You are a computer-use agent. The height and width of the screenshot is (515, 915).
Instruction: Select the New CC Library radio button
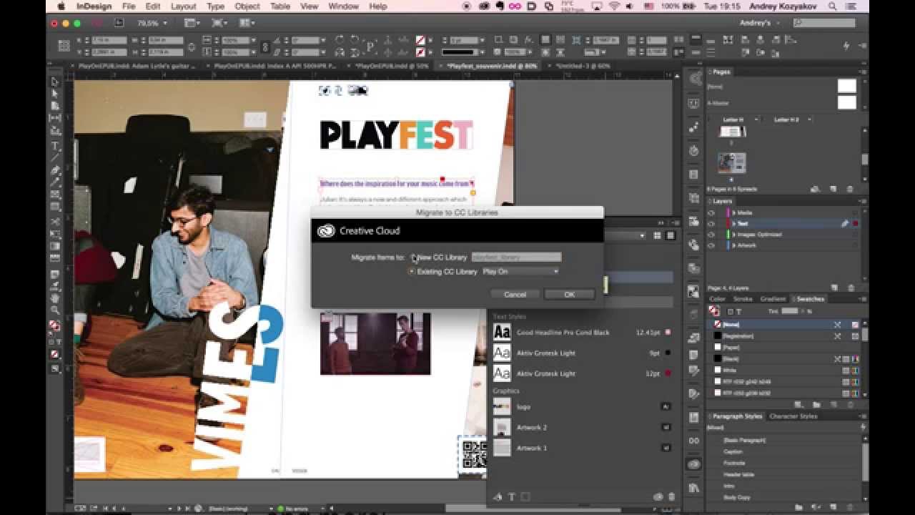(413, 257)
